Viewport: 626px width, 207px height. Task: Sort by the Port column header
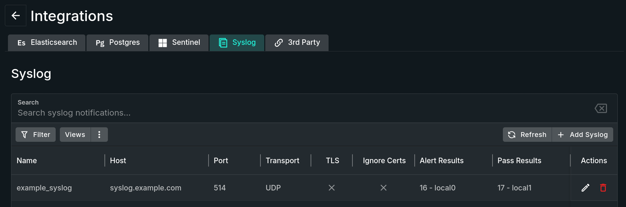pos(221,161)
